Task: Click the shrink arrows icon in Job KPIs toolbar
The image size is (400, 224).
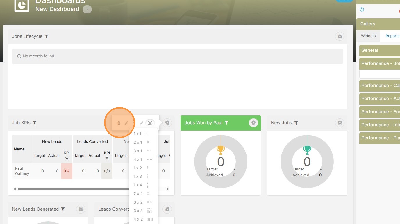Action: [x=142, y=123]
